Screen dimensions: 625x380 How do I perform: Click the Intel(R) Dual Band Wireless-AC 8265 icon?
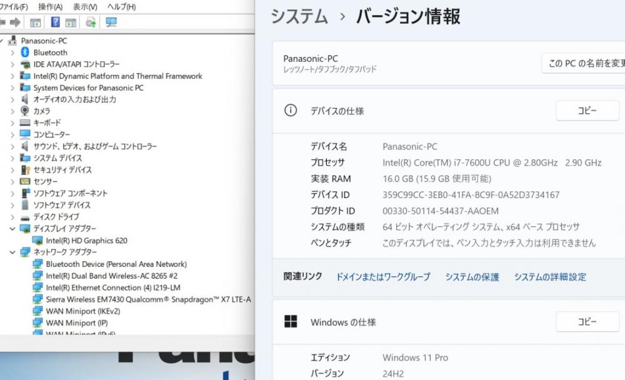pos(37,276)
